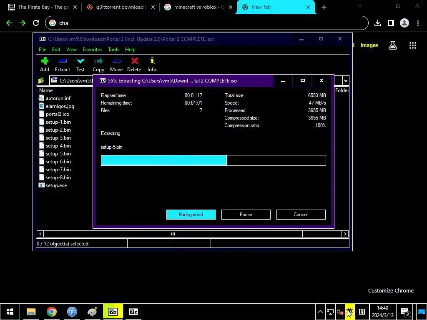Click the taskbar clock showing 14:40
Screen dimensions: 427x320
click(x=383, y=312)
